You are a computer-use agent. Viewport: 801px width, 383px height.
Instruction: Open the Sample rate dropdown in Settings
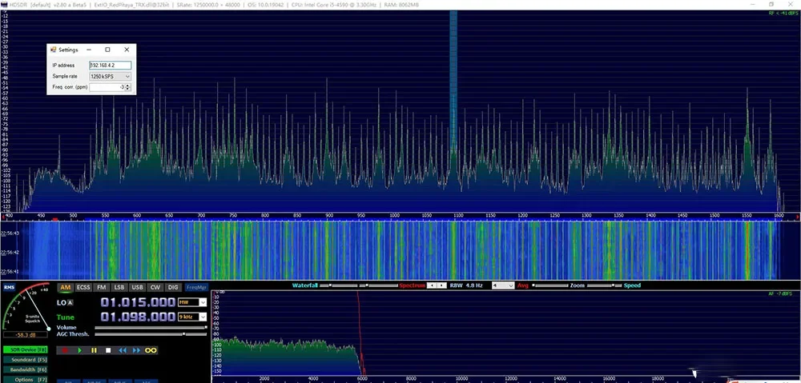point(111,76)
